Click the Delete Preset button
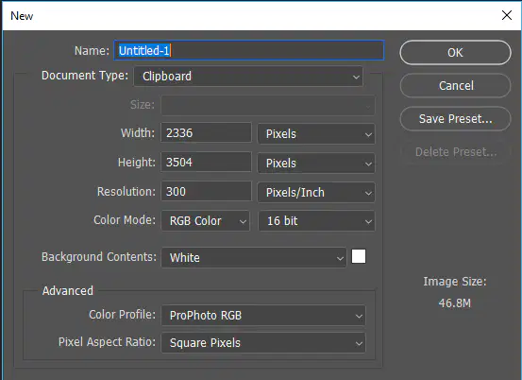522x380 pixels. point(455,152)
